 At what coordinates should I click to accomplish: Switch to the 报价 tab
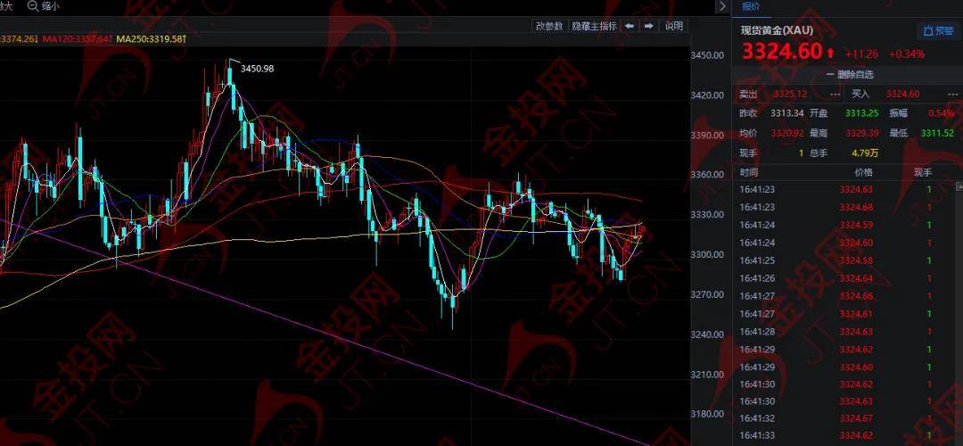point(751,7)
